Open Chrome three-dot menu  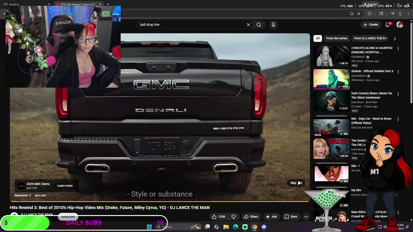click(x=408, y=14)
